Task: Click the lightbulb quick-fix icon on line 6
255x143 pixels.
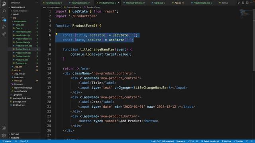Action: point(57,34)
